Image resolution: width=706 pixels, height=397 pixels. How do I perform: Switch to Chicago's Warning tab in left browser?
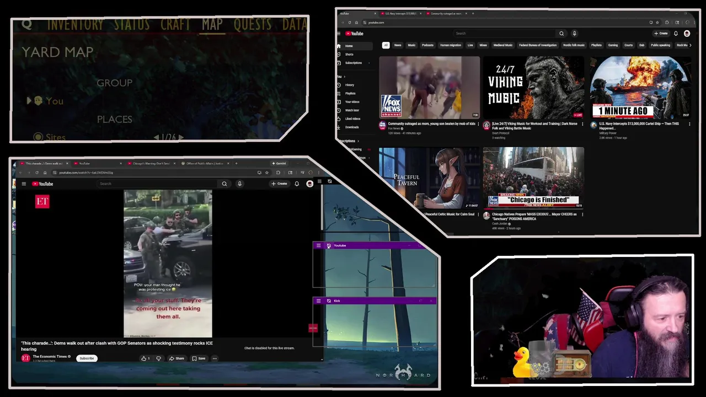click(150, 163)
